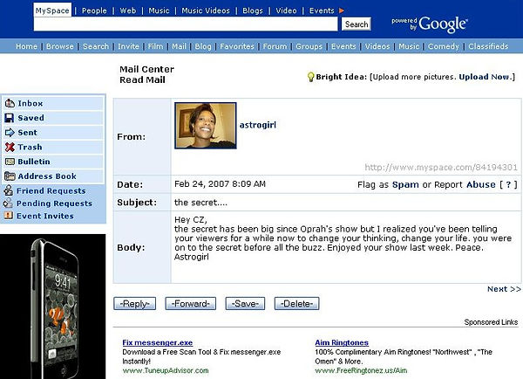523x379 pixels.
Task: Go to the Next message
Action: (x=504, y=289)
